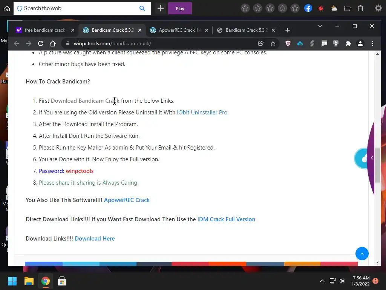Reload the current page

[41, 44]
